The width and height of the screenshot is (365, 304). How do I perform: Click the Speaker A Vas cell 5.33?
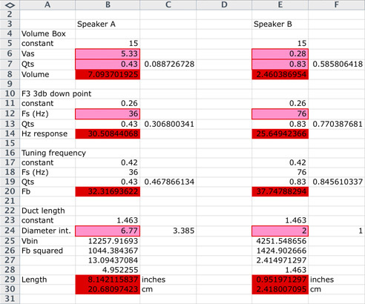coord(108,54)
